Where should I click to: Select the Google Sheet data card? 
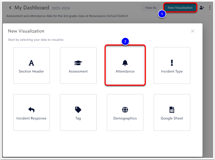[x=172, y=112]
